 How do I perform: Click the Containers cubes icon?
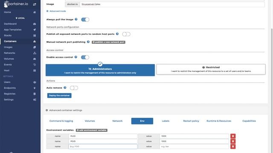(35, 41)
